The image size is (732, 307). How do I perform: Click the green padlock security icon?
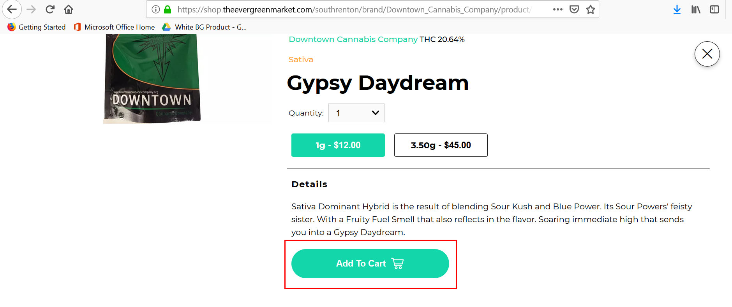(168, 9)
